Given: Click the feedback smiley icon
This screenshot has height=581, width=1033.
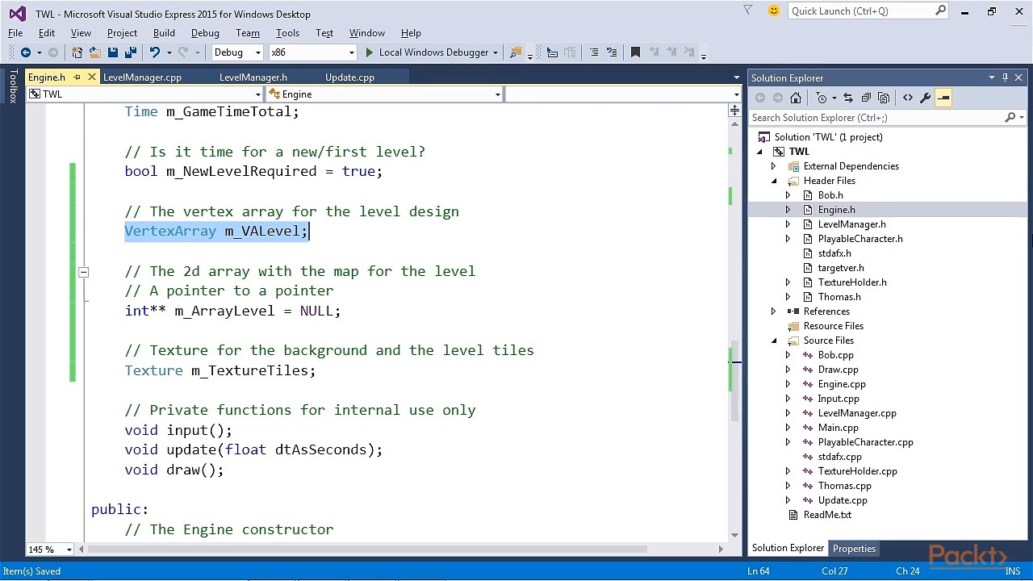Looking at the screenshot, I should (x=774, y=10).
